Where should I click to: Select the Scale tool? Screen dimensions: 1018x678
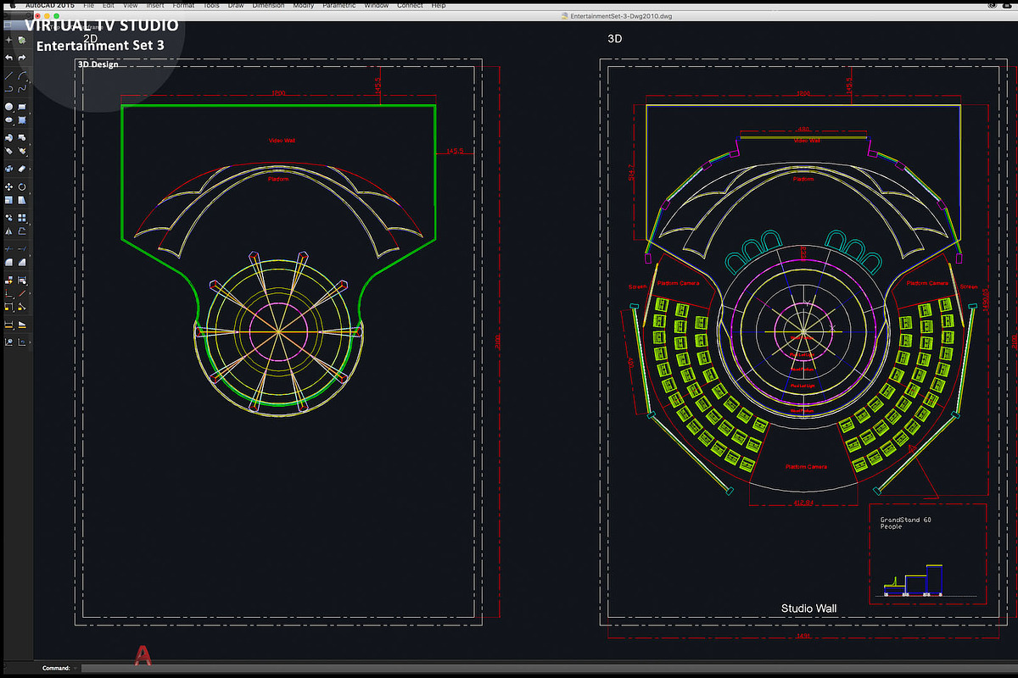coord(8,200)
